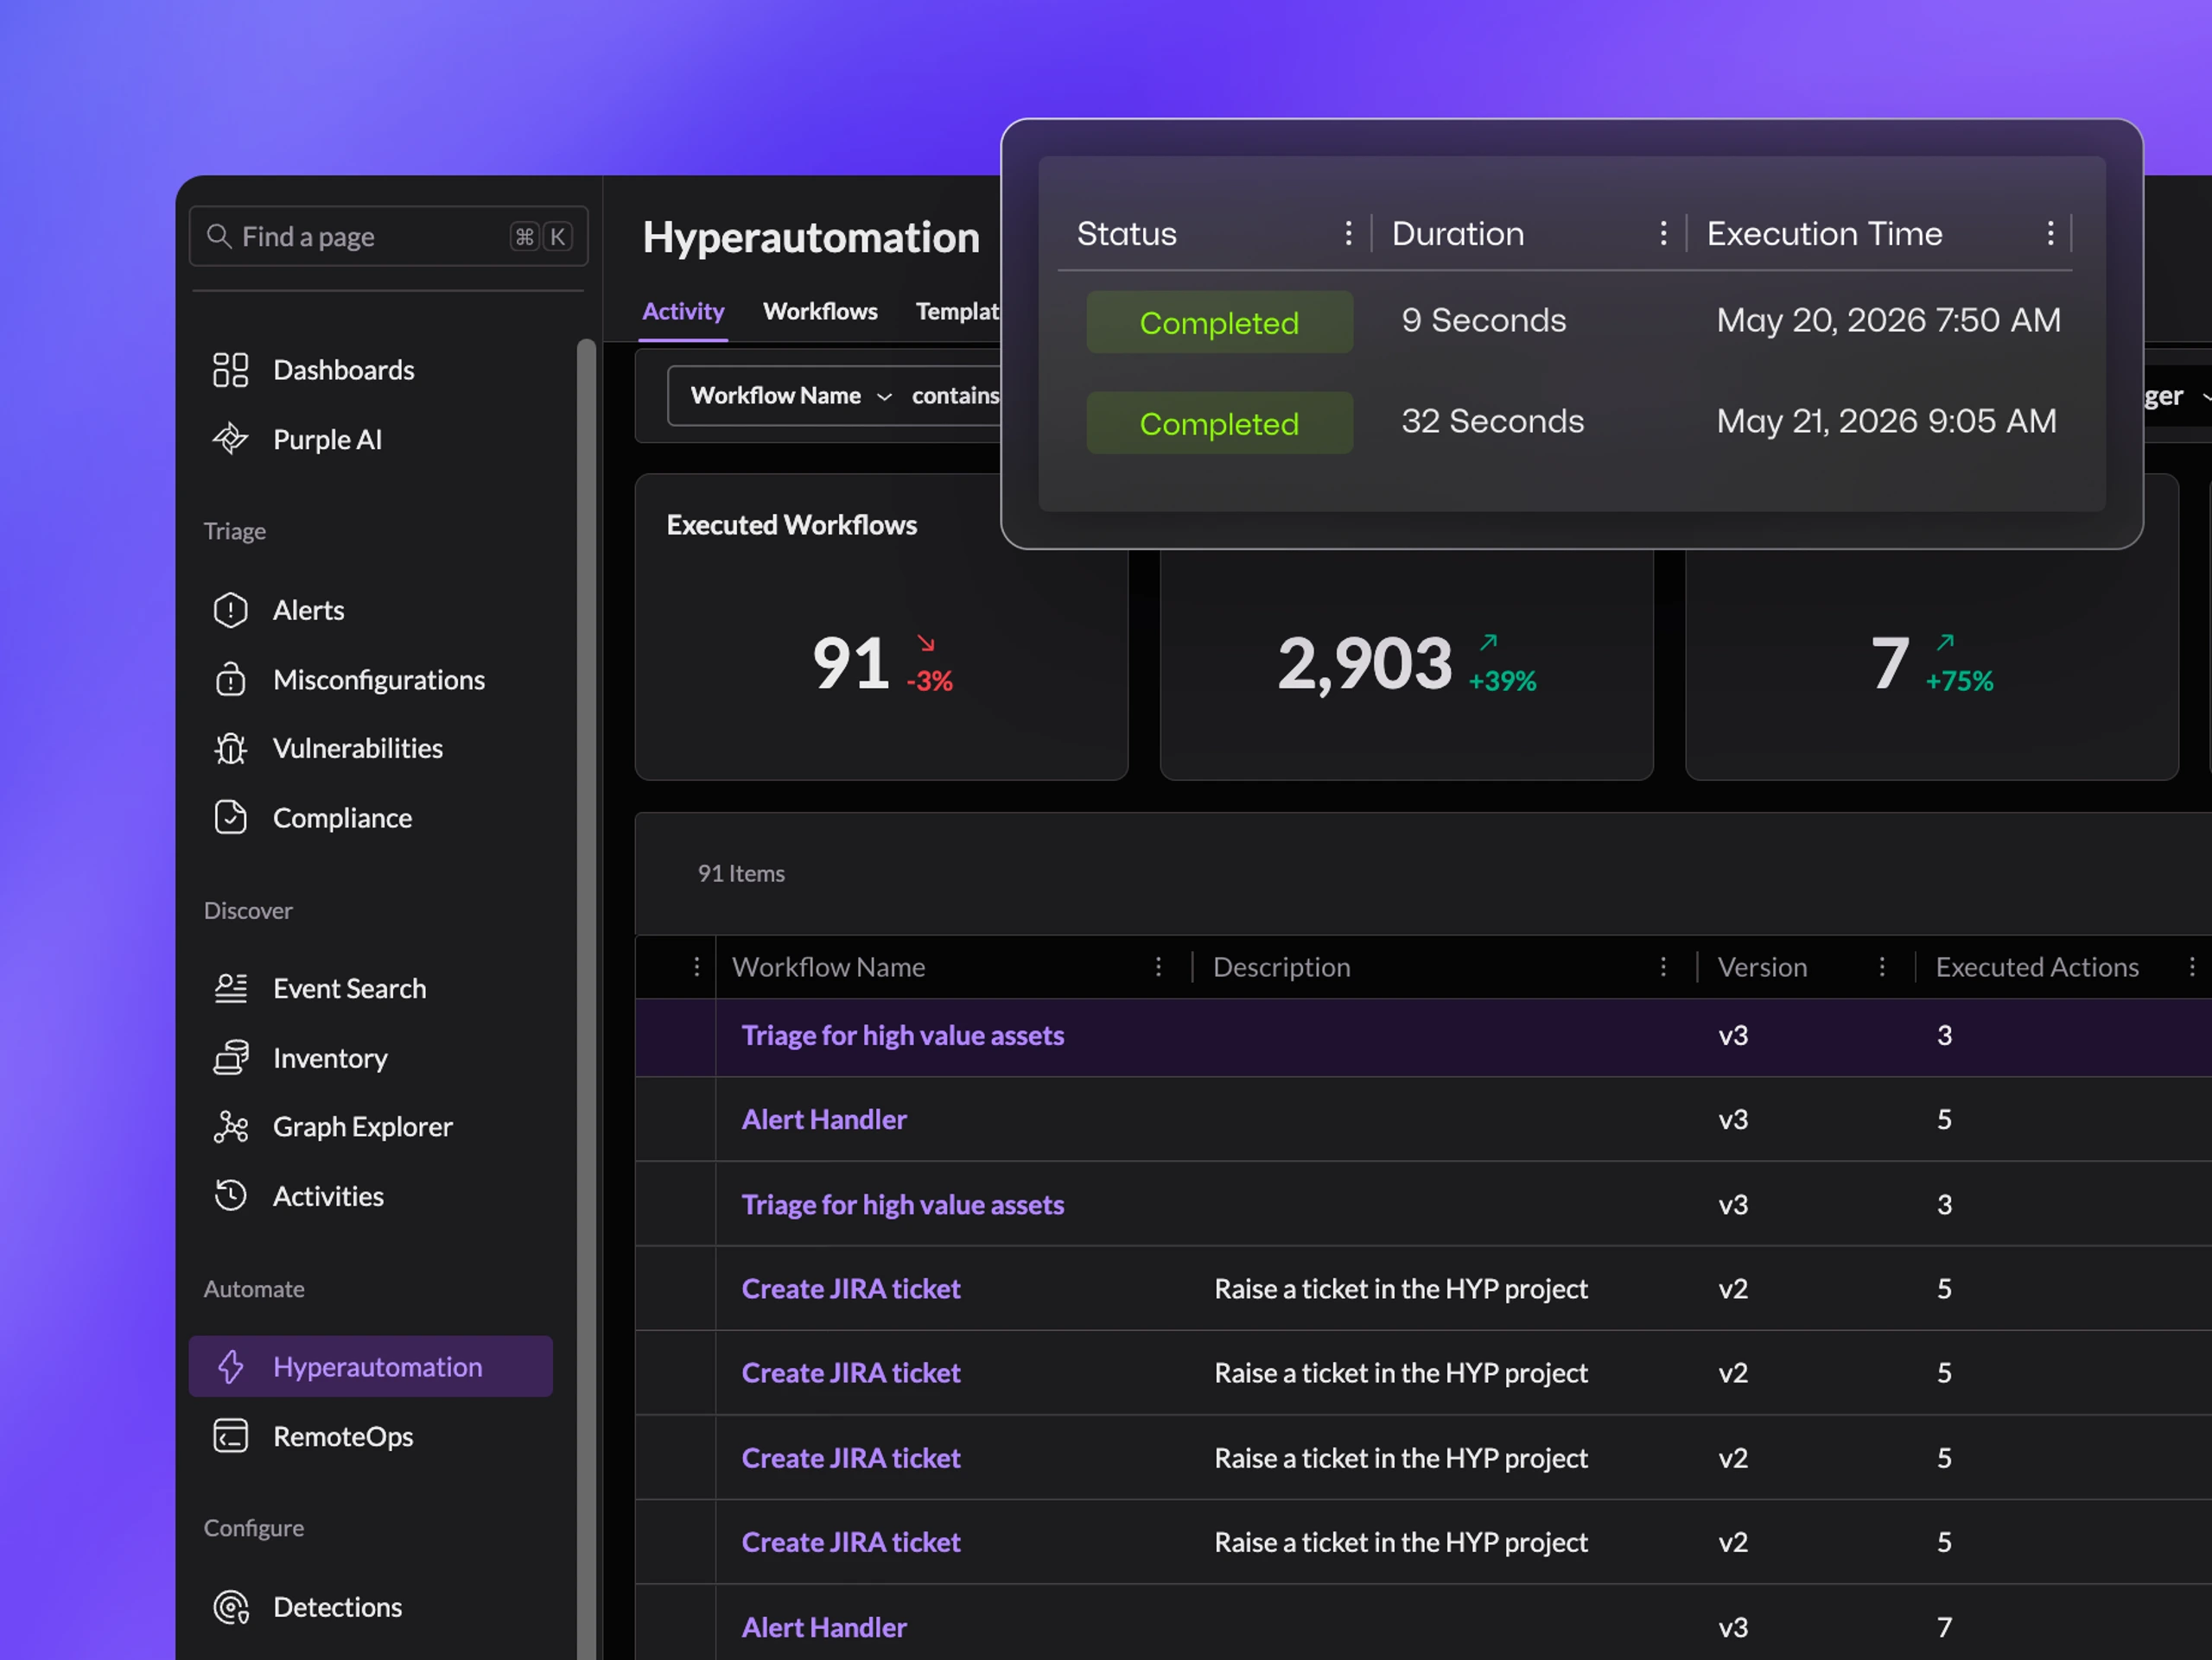
Task: Open the first Alert Handler workflow link
Action: 824,1119
